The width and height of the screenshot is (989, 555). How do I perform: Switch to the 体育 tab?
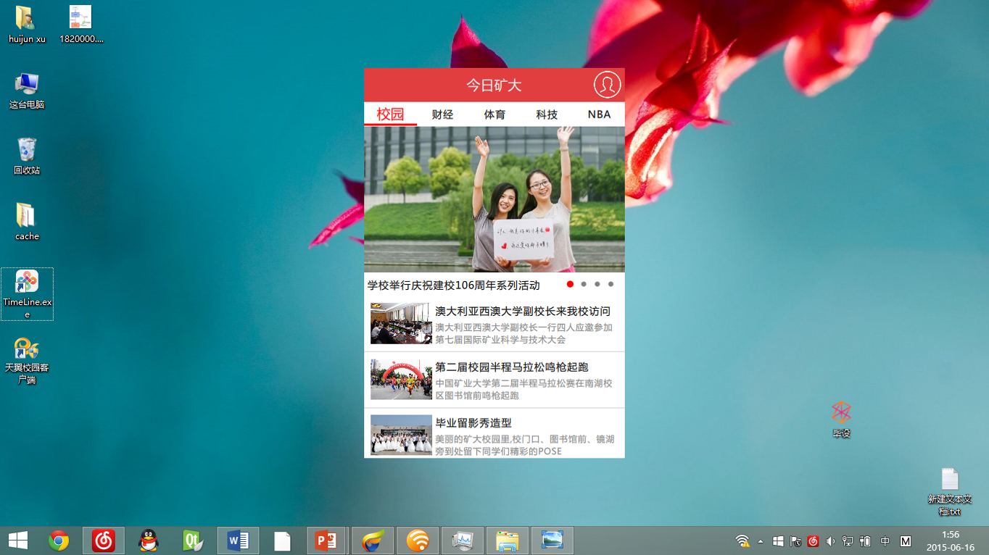(x=495, y=114)
